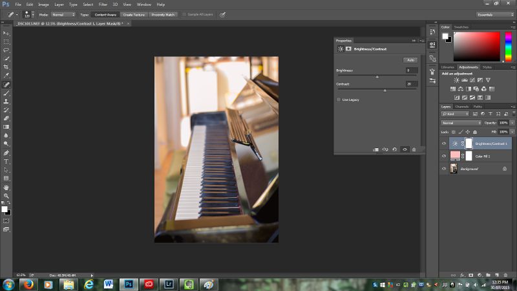Add a Brightness/Contrast adjustment from Adjustments panel
517x291 pixels.
point(456,80)
